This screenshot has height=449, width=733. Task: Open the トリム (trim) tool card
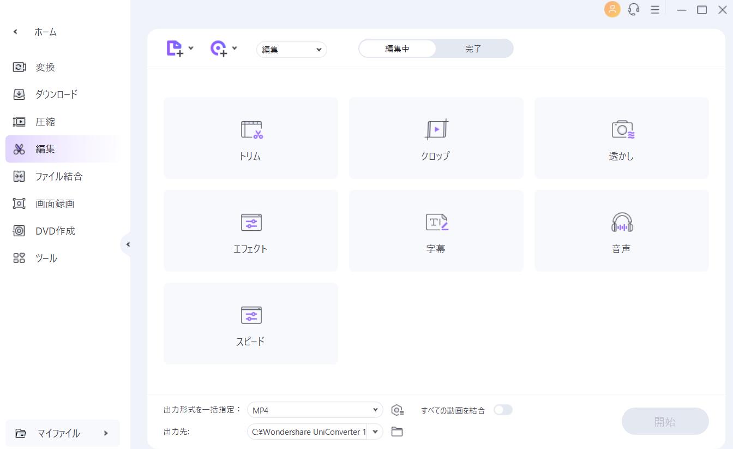click(x=251, y=138)
